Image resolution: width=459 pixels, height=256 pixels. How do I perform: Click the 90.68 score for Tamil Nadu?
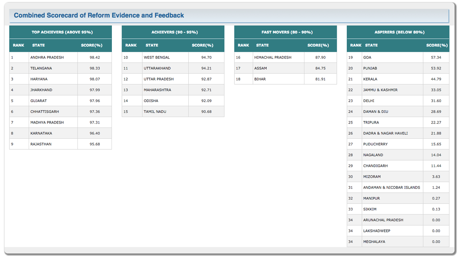point(206,112)
